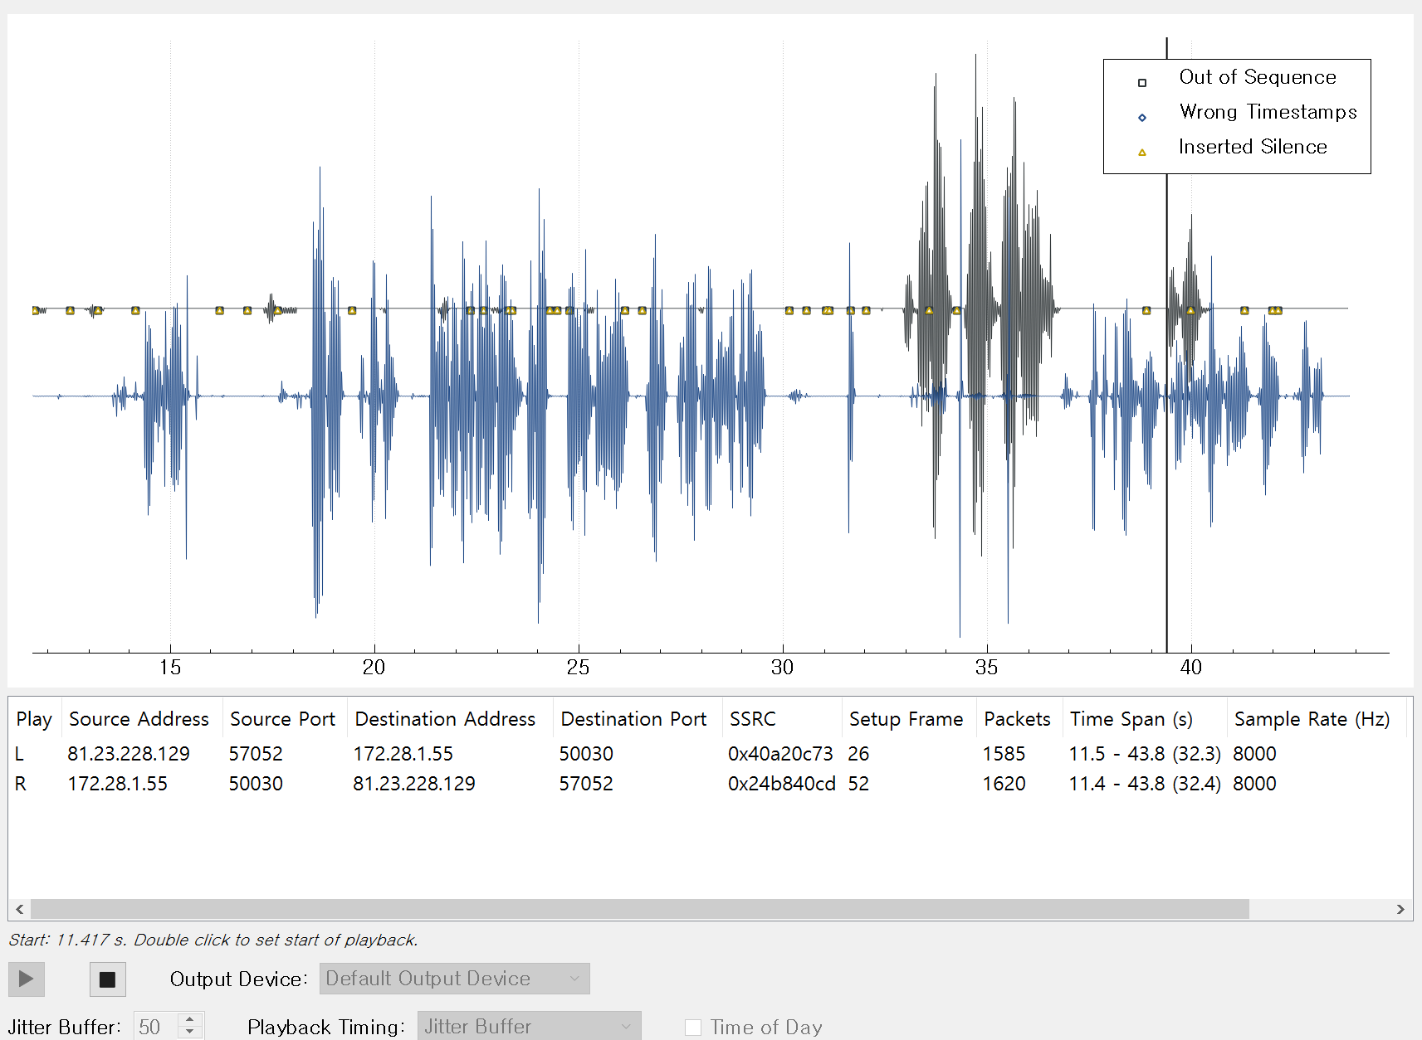Click the Wrong Timestamps legend marker
This screenshot has width=1422, height=1040.
1142,117
